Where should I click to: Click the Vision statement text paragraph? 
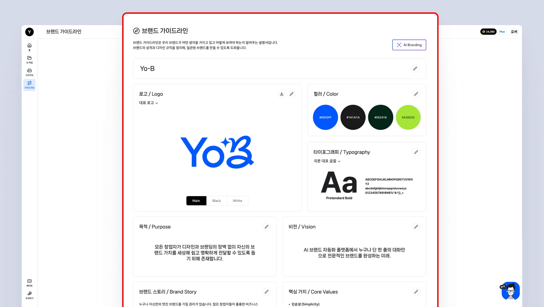354,253
